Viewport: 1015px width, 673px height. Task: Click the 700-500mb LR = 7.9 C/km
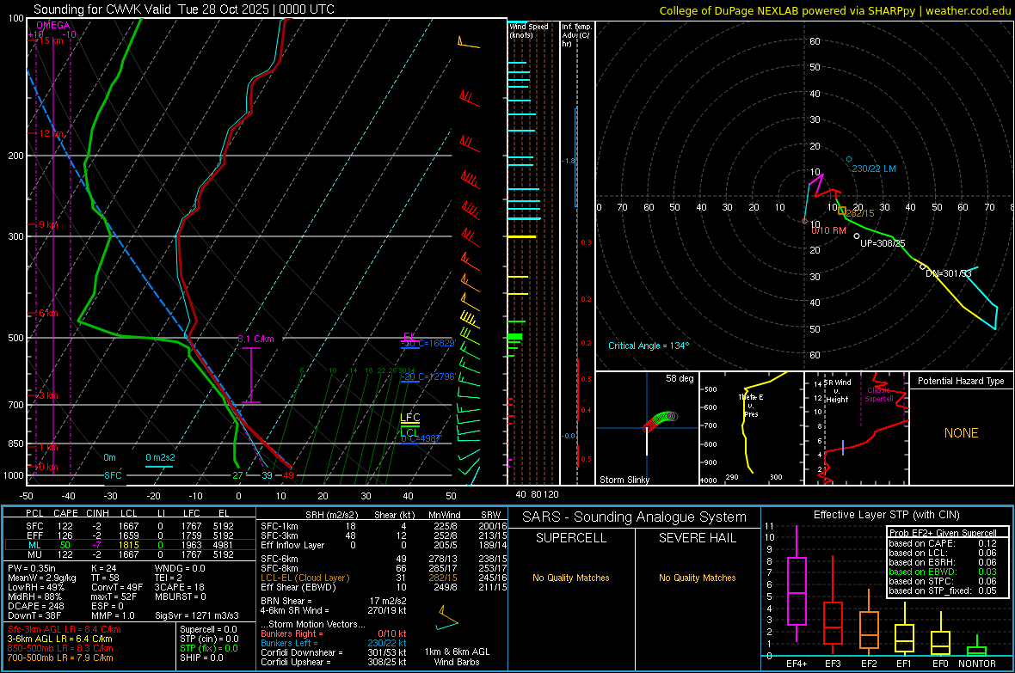[60, 658]
